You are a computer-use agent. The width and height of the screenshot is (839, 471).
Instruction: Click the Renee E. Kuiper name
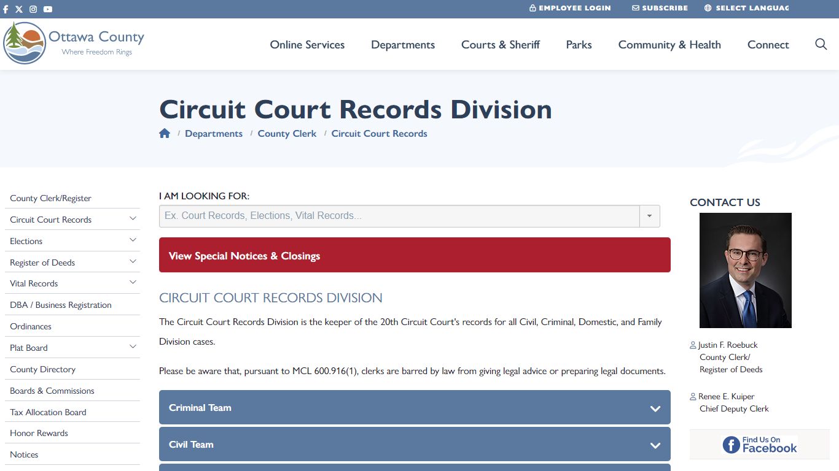pyautogui.click(x=726, y=396)
